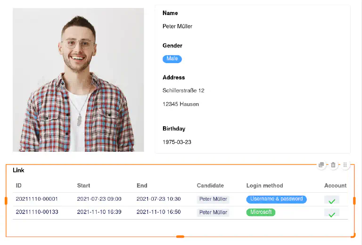
Task: Click the profile photo of Peter Müller
Action: [78, 80]
